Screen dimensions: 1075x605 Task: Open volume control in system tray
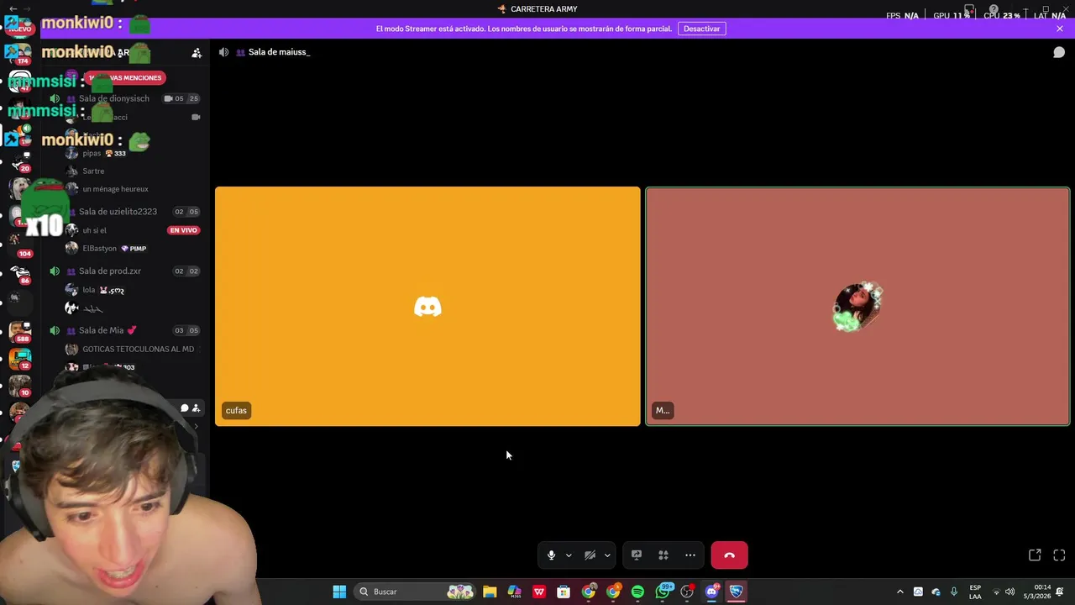(x=1010, y=592)
